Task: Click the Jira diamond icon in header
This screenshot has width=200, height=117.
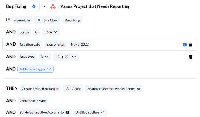Action: coord(34,6)
